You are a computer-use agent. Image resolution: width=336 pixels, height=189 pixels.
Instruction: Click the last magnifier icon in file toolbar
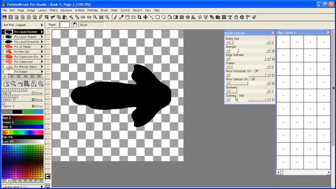coord(107,17)
